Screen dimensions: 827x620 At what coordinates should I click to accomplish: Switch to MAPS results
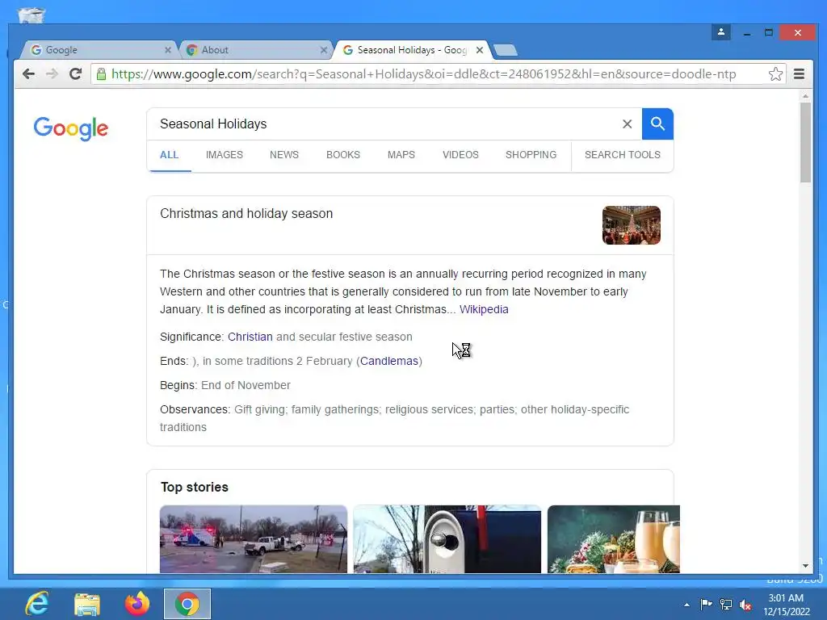click(x=401, y=155)
